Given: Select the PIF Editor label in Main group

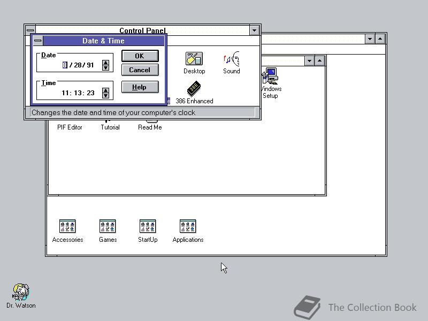Looking at the screenshot, I should click(x=70, y=127).
